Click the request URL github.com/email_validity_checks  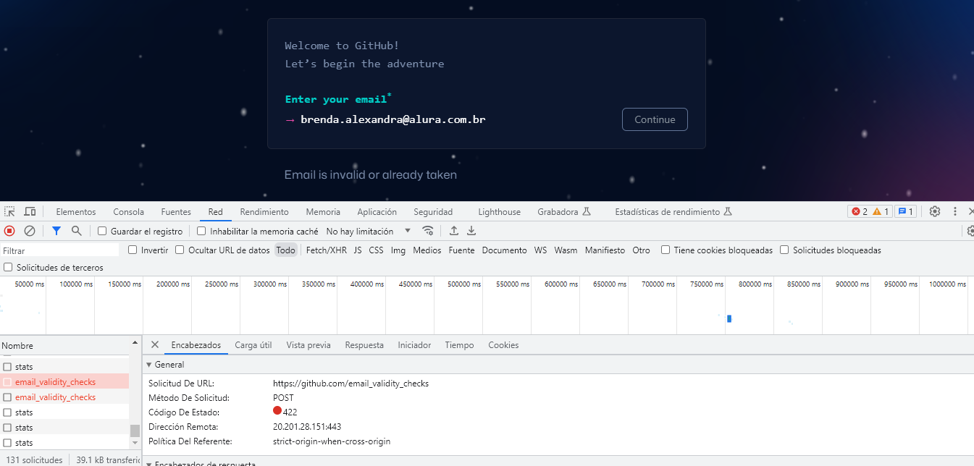point(350,384)
